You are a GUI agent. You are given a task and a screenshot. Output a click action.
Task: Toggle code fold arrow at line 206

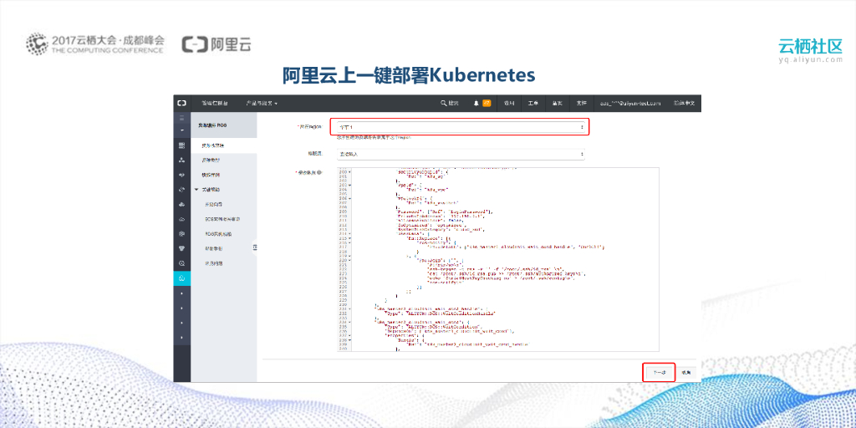coord(349,198)
